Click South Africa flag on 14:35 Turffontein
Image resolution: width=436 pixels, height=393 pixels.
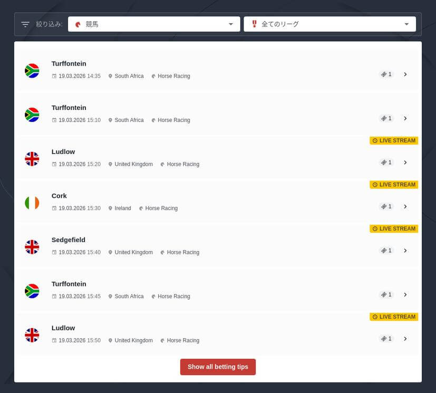(32, 71)
